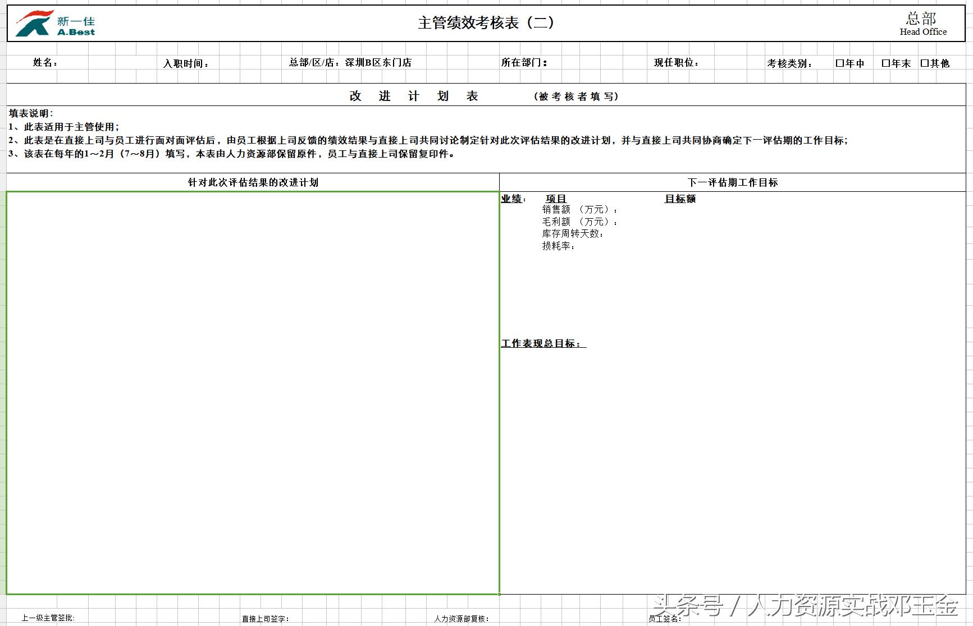
Task: Click the 主管绩效考核表（二）title
Action: click(486, 24)
